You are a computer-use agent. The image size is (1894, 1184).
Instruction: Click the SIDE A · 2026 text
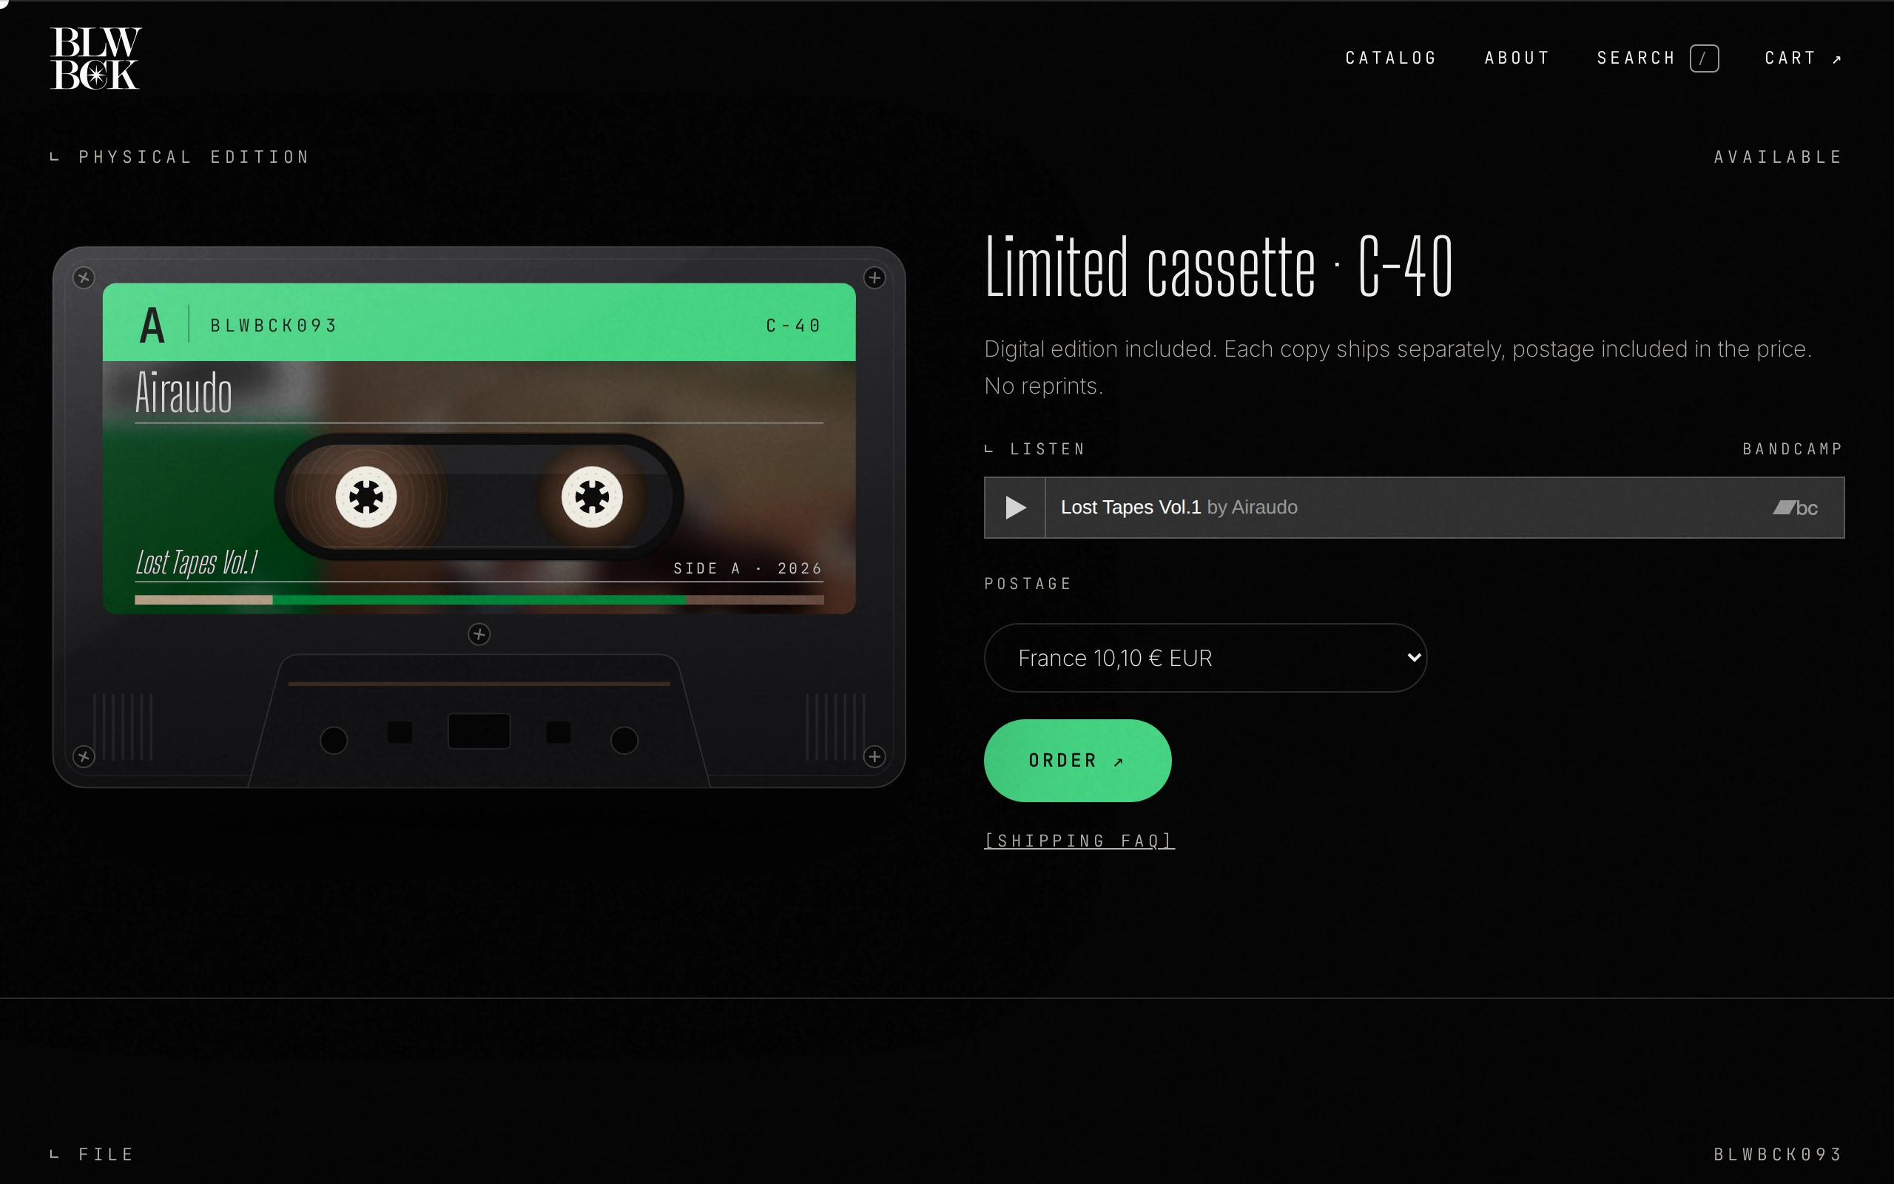(747, 568)
